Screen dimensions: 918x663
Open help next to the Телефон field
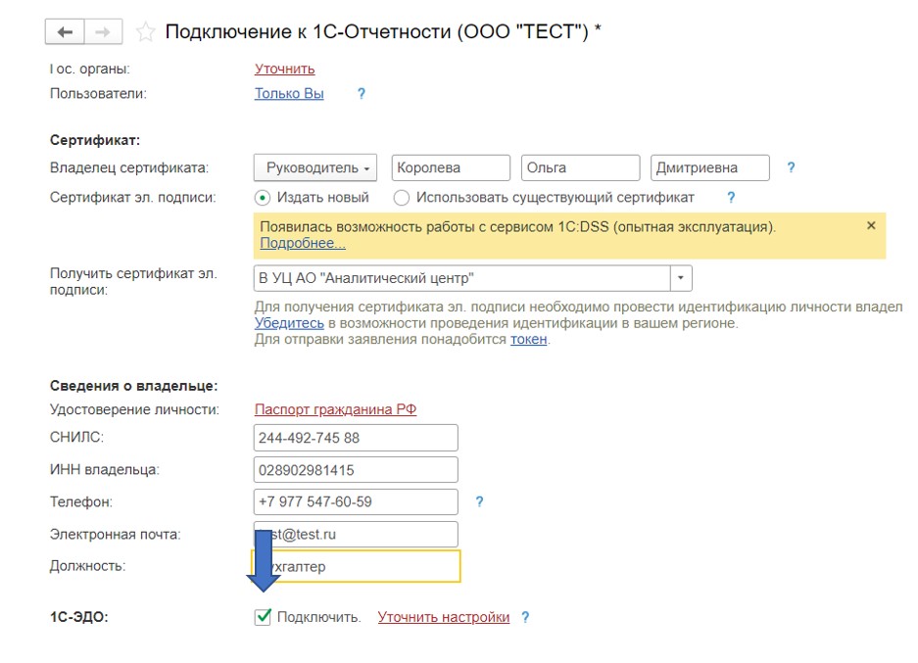[479, 501]
